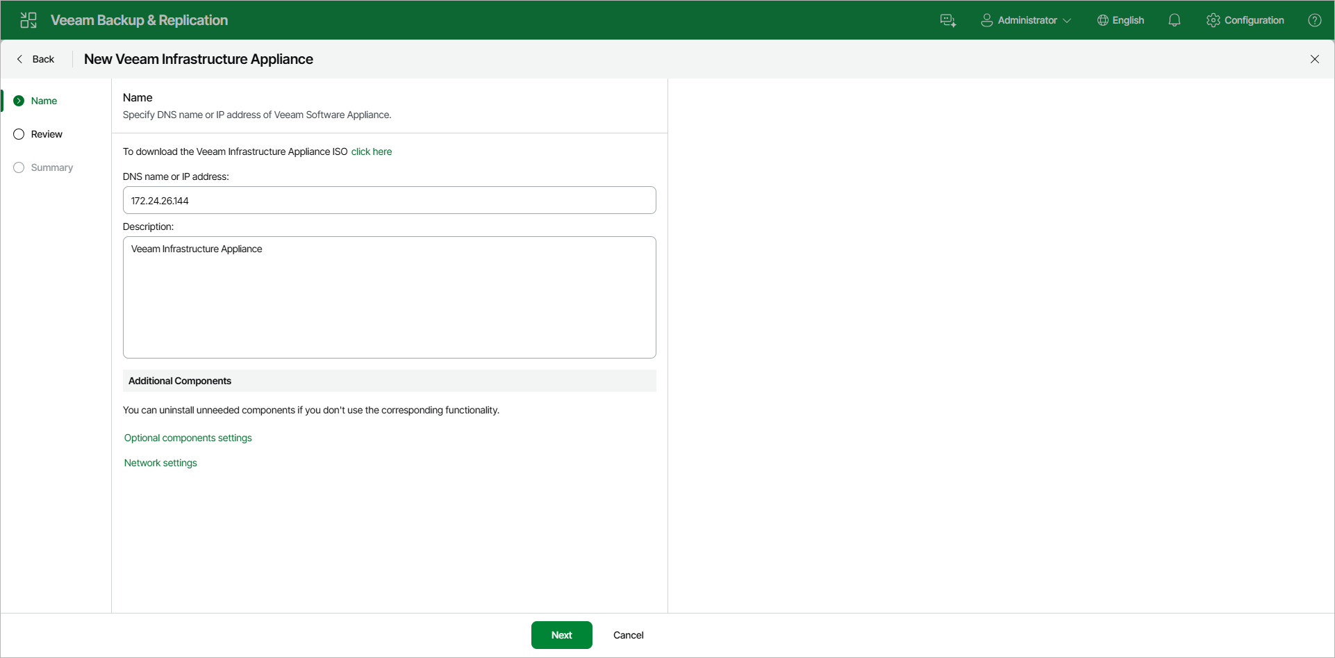Select the Name wizard step
Image resolution: width=1335 pixels, height=658 pixels.
click(x=44, y=100)
